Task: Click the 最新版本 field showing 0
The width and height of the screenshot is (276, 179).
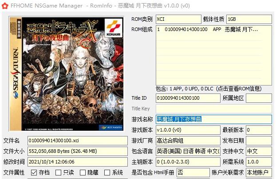Action: 259,130
